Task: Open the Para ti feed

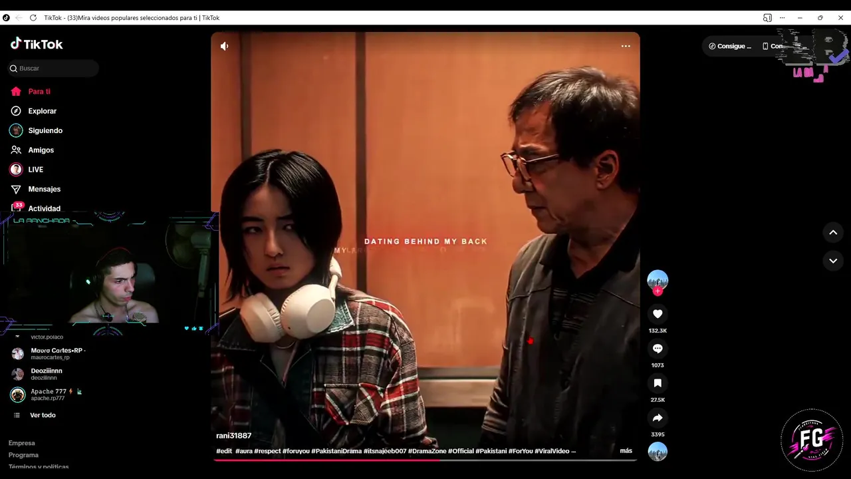Action: 39,92
